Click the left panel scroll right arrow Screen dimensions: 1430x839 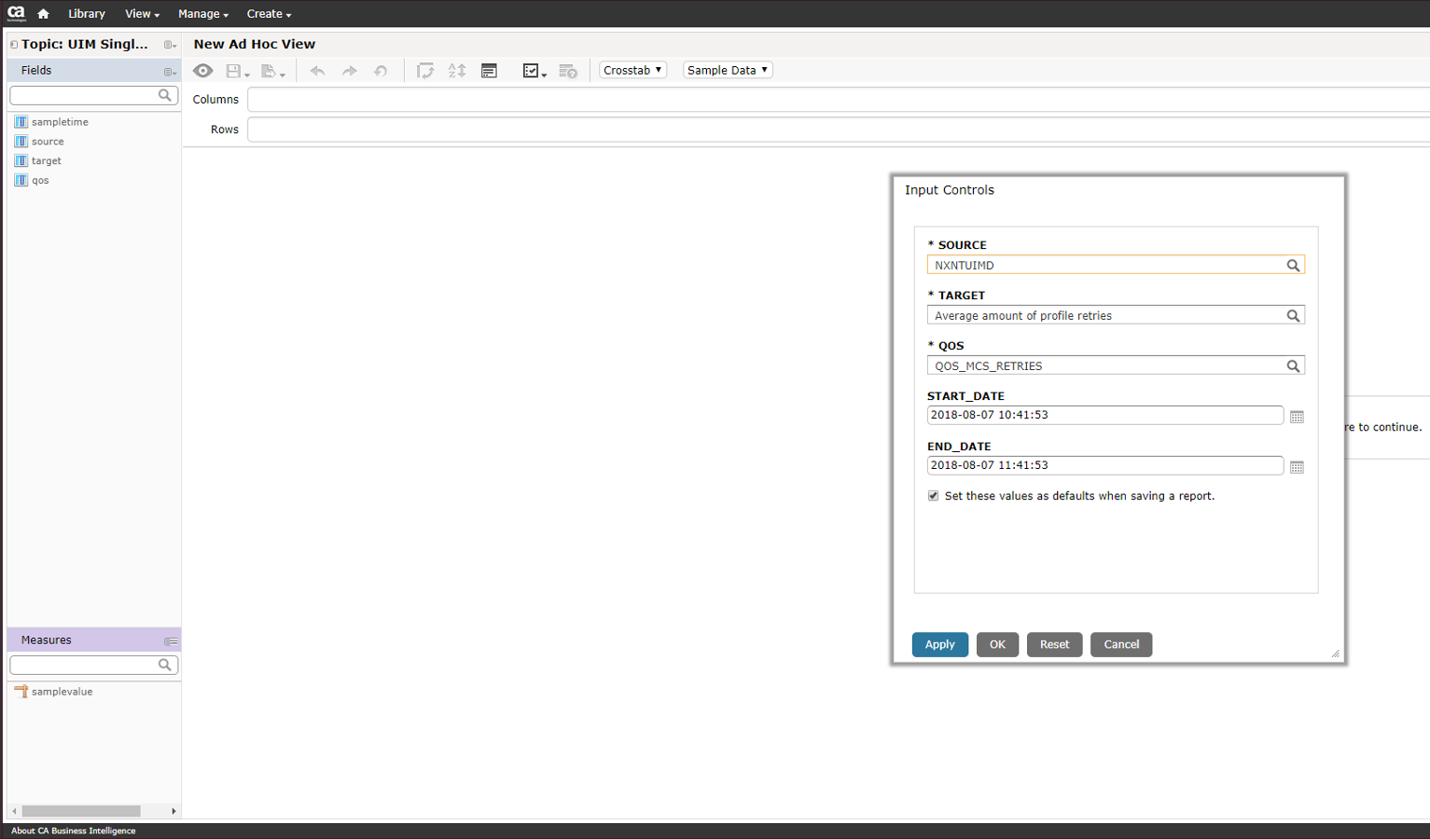point(174,811)
